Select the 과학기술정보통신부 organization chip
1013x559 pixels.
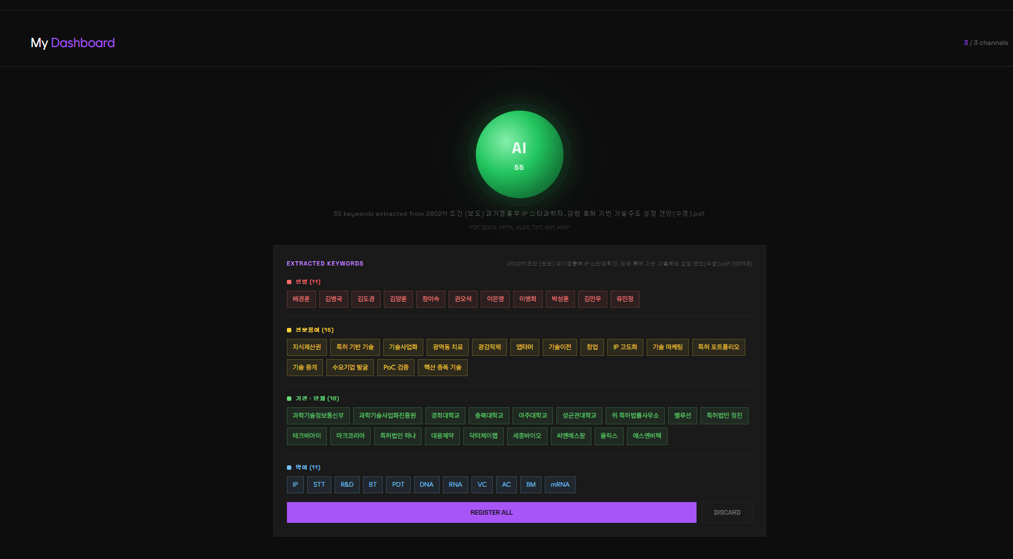[318, 416]
